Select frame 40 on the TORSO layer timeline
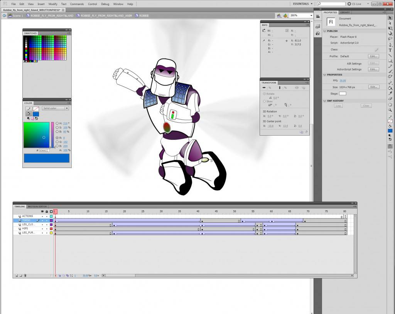This screenshot has height=314, width=395. coord(198,220)
